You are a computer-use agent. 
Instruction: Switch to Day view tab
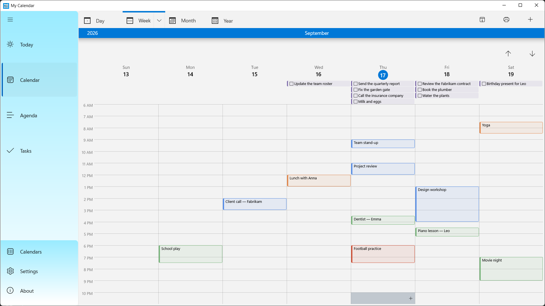100,20
